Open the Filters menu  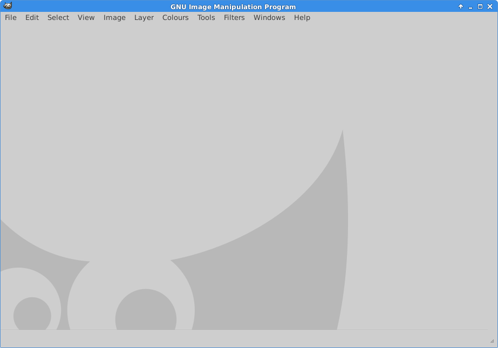pos(234,17)
